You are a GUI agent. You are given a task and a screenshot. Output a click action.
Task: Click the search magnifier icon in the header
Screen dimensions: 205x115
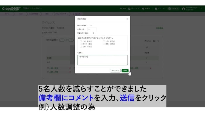click(x=121, y=8)
